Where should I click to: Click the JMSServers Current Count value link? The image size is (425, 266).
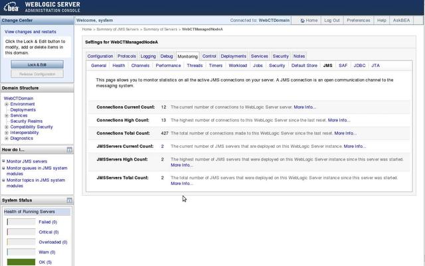click(x=162, y=146)
